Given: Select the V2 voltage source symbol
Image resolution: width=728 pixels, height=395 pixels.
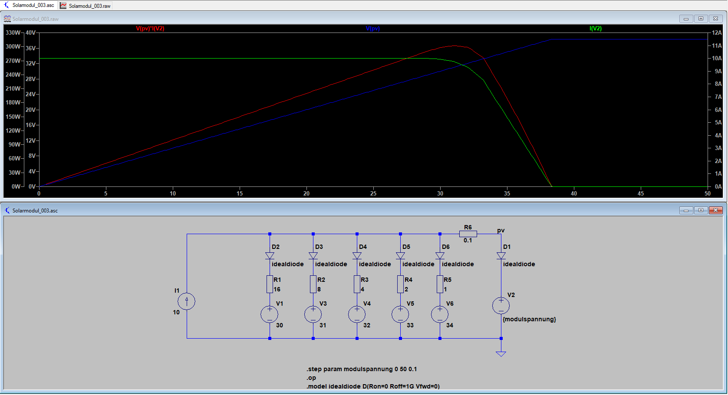Looking at the screenshot, I should 501,306.
